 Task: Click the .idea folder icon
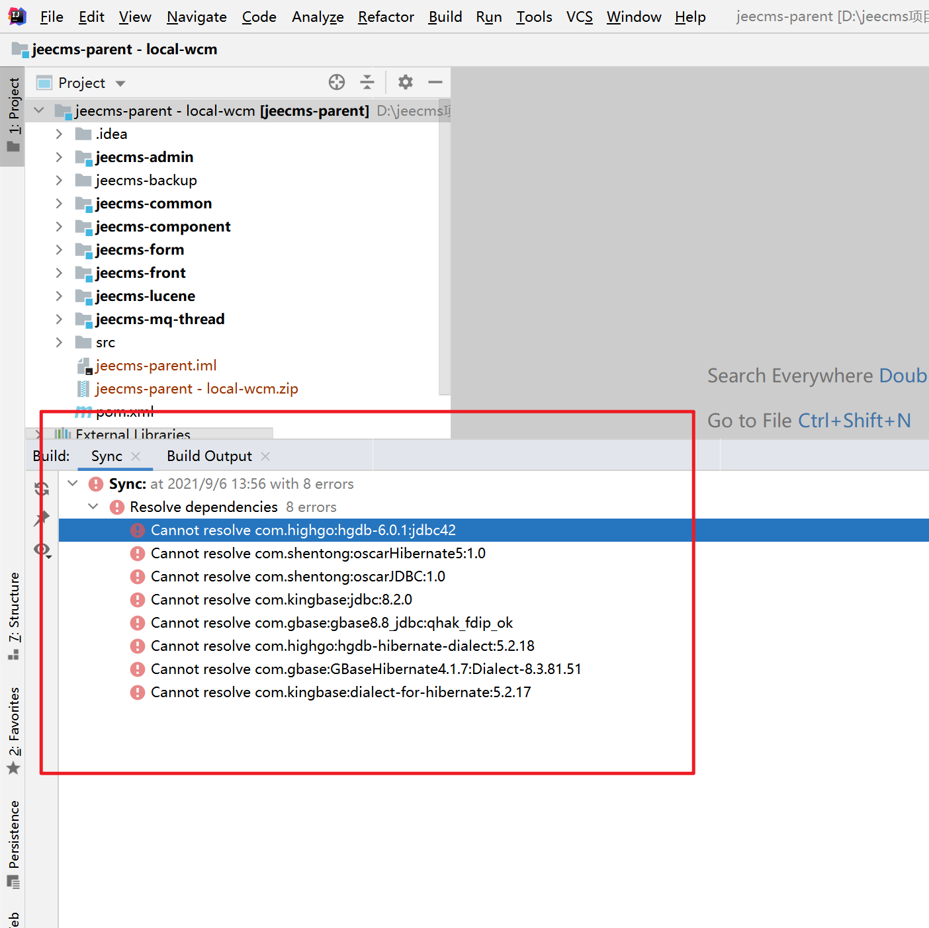coord(83,134)
